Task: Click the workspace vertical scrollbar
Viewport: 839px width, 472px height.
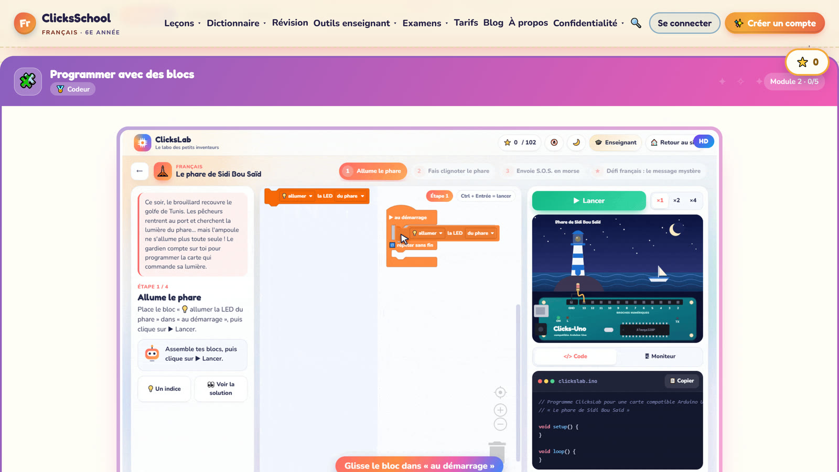Action: coord(518,383)
